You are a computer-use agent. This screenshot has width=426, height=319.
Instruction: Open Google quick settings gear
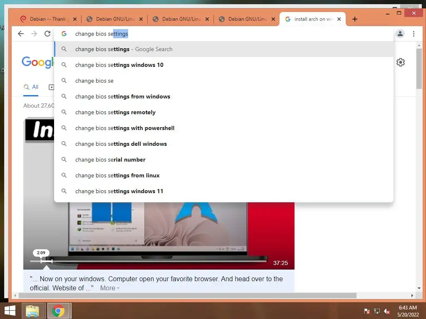point(401,62)
